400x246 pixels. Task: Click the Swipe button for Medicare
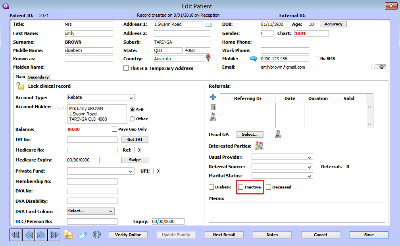(135, 160)
